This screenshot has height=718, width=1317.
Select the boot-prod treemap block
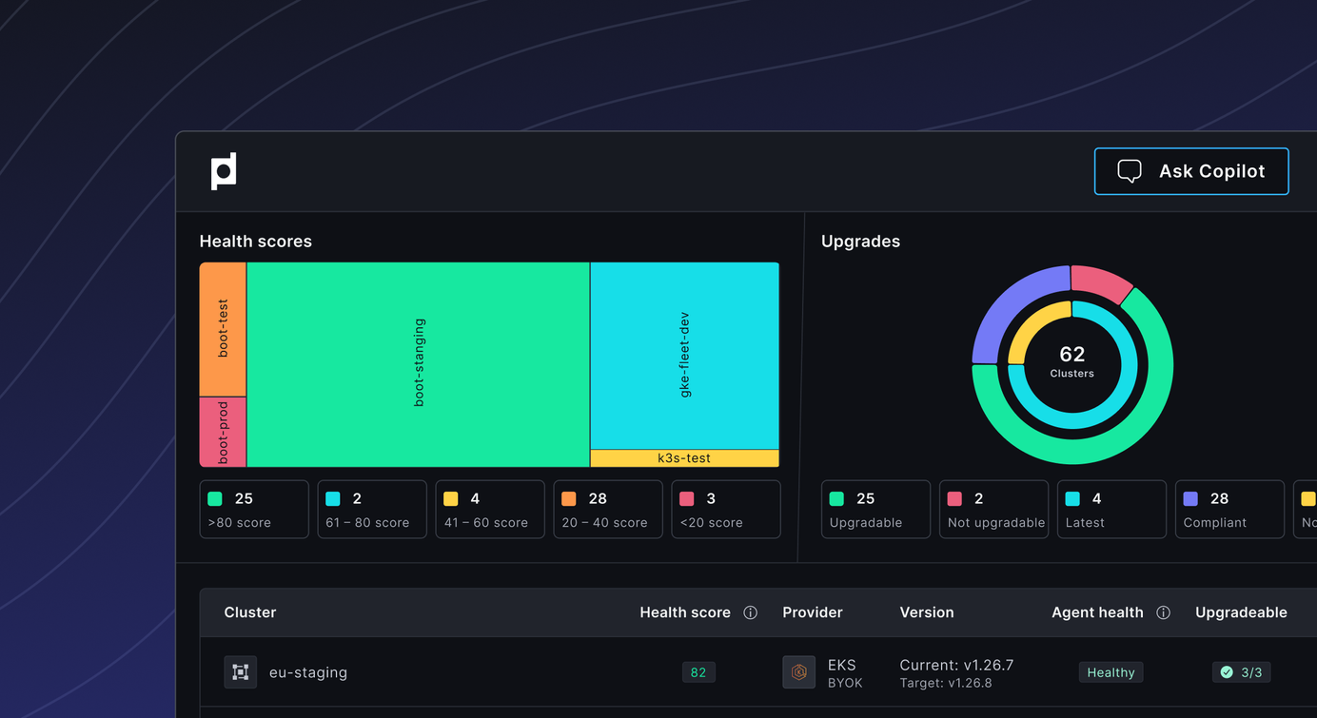pyautogui.click(x=223, y=432)
